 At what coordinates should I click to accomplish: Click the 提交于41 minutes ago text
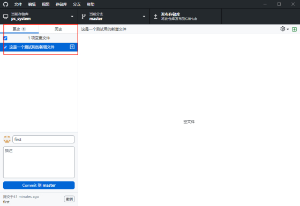pos(21,197)
